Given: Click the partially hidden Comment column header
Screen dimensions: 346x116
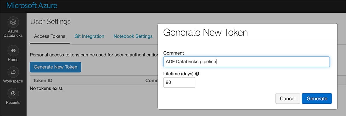Looking at the screenshot, I should tap(151, 80).
